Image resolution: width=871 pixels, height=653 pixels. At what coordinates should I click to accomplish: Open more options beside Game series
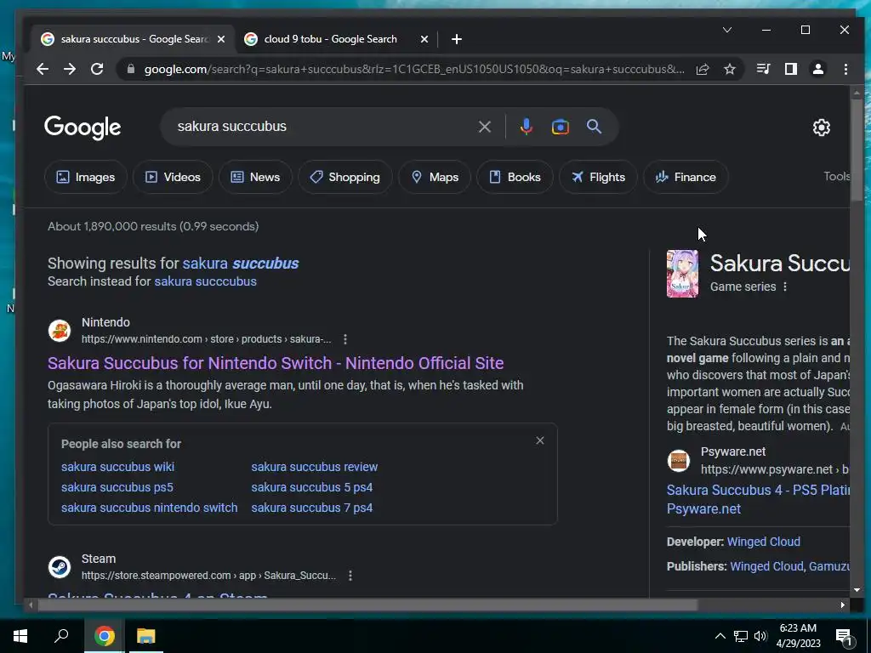tap(785, 287)
